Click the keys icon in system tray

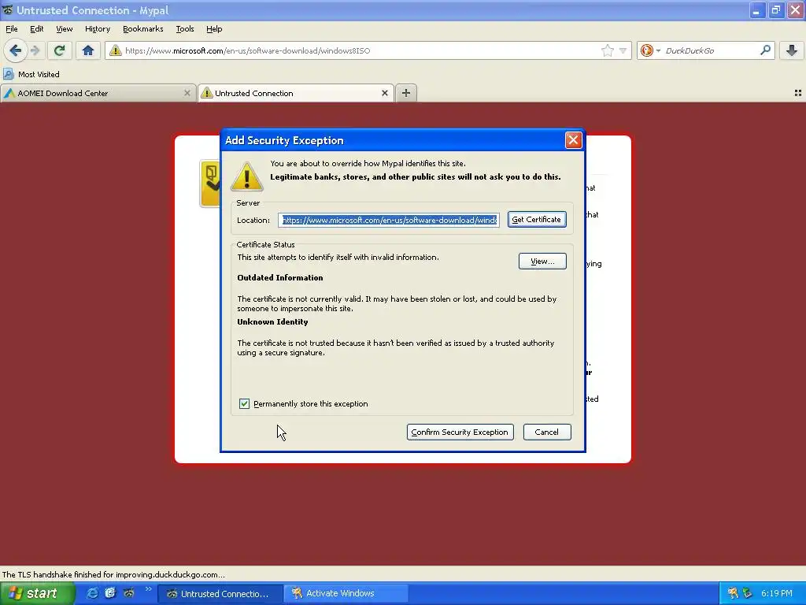point(733,593)
